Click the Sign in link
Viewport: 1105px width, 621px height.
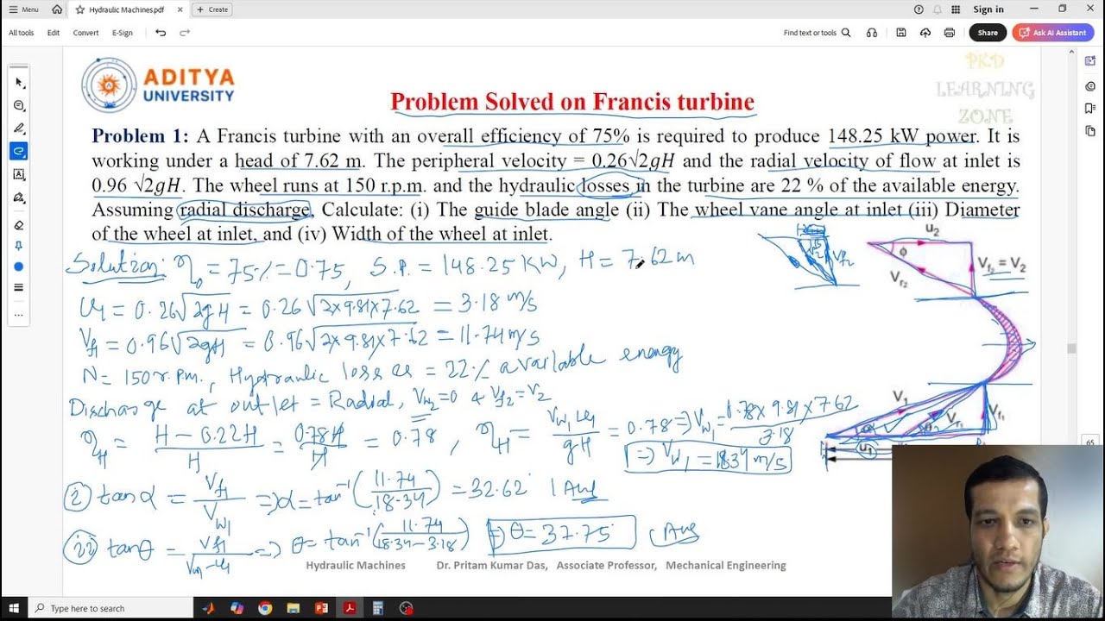988,9
